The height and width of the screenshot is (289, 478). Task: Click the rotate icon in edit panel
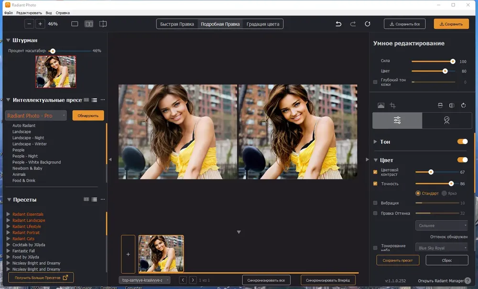pos(463,105)
